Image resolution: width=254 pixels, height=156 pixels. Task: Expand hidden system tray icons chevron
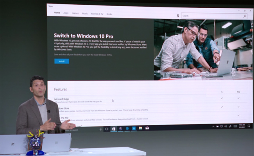(x=213, y=127)
